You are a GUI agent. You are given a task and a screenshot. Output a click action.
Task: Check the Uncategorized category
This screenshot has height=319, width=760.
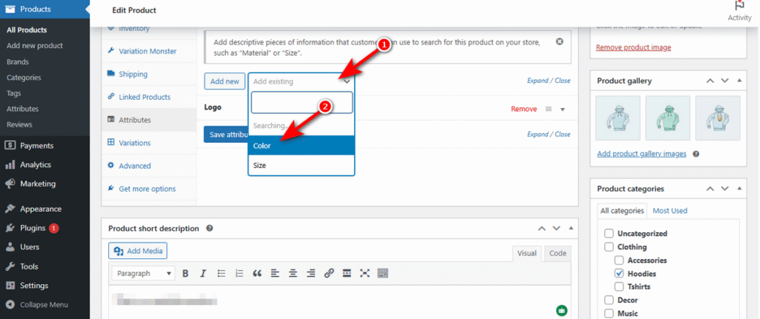[609, 233]
